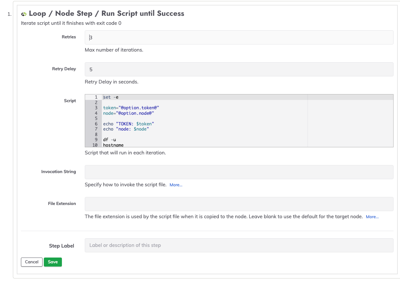Click script line token="@option.token@"
Image resolution: width=400 pixels, height=283 pixels.
(x=131, y=108)
